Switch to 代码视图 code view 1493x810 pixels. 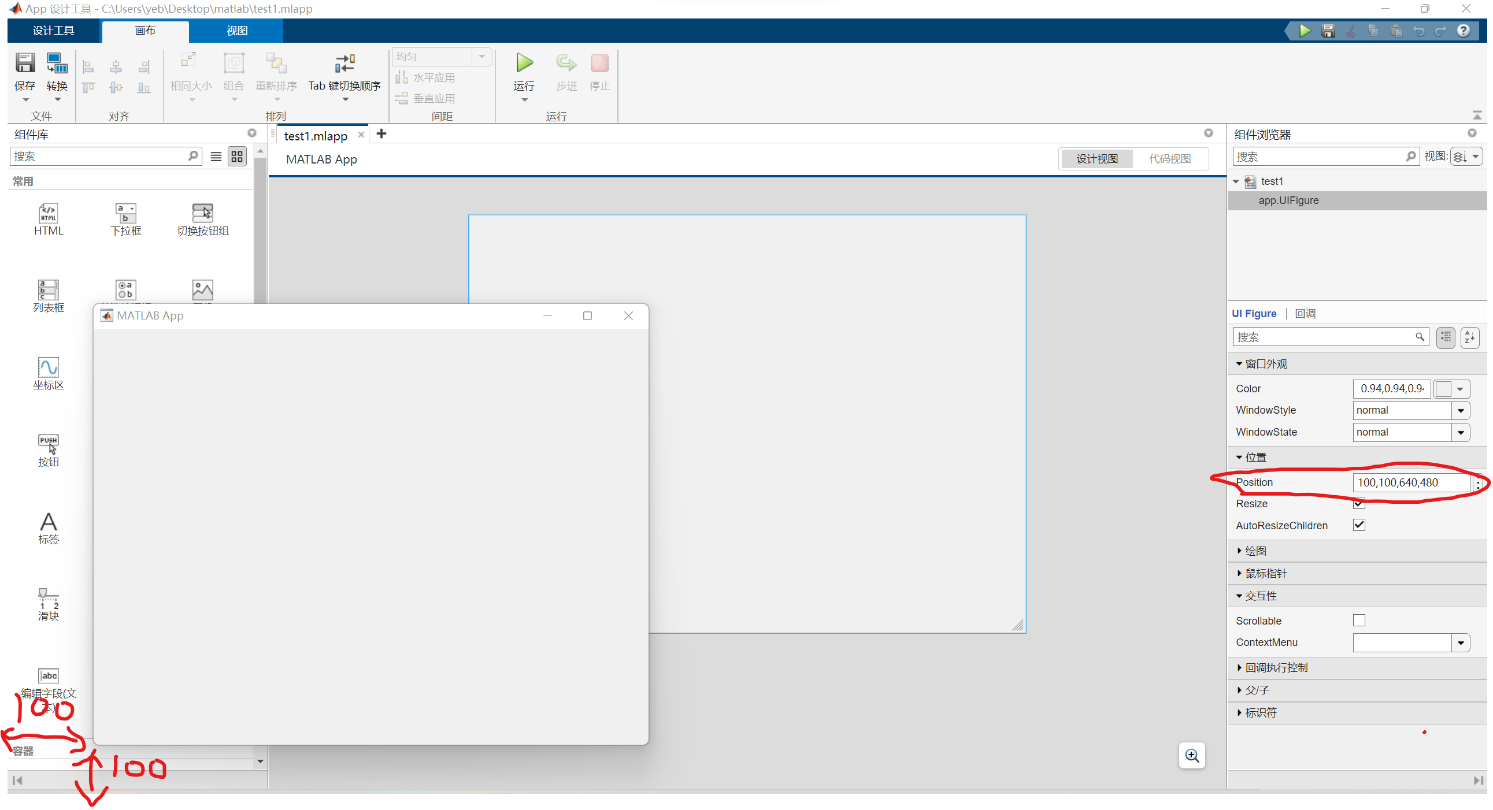[x=1169, y=159]
